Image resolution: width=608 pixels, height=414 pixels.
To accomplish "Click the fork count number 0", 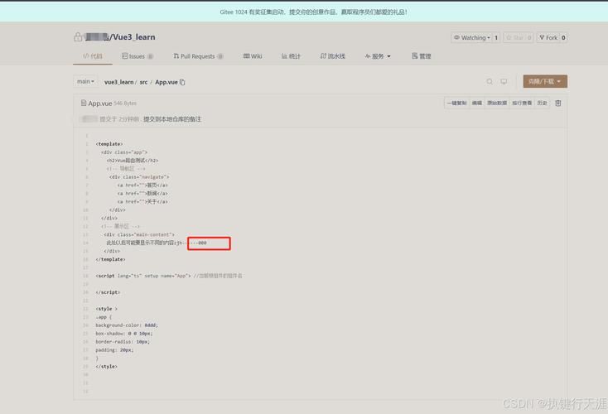I will (x=563, y=37).
